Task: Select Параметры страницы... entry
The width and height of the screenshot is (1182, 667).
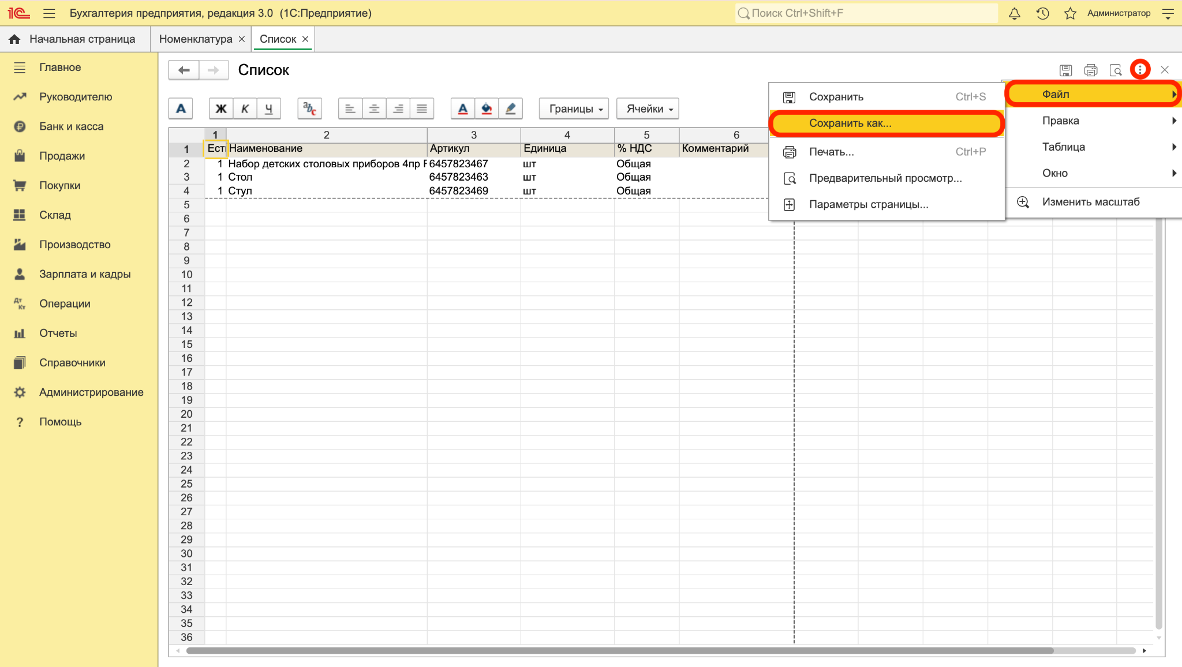Action: 886,204
